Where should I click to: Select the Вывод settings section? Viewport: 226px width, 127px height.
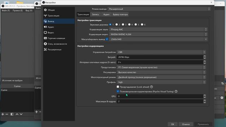59,21
